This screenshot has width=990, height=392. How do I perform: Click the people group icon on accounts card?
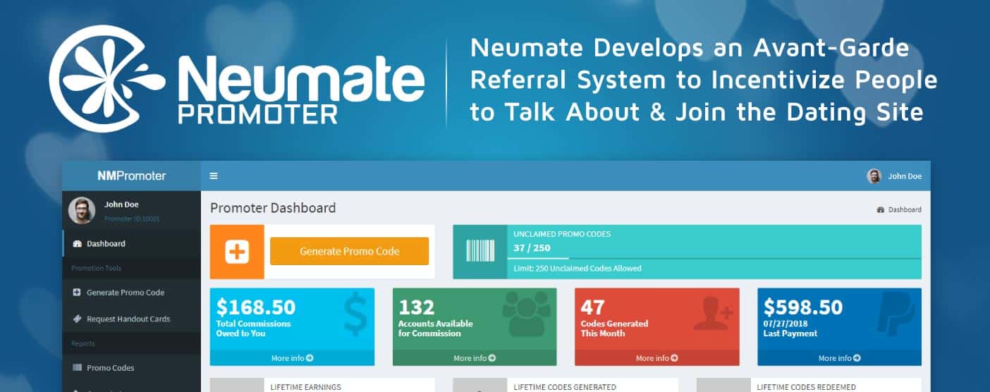click(526, 313)
